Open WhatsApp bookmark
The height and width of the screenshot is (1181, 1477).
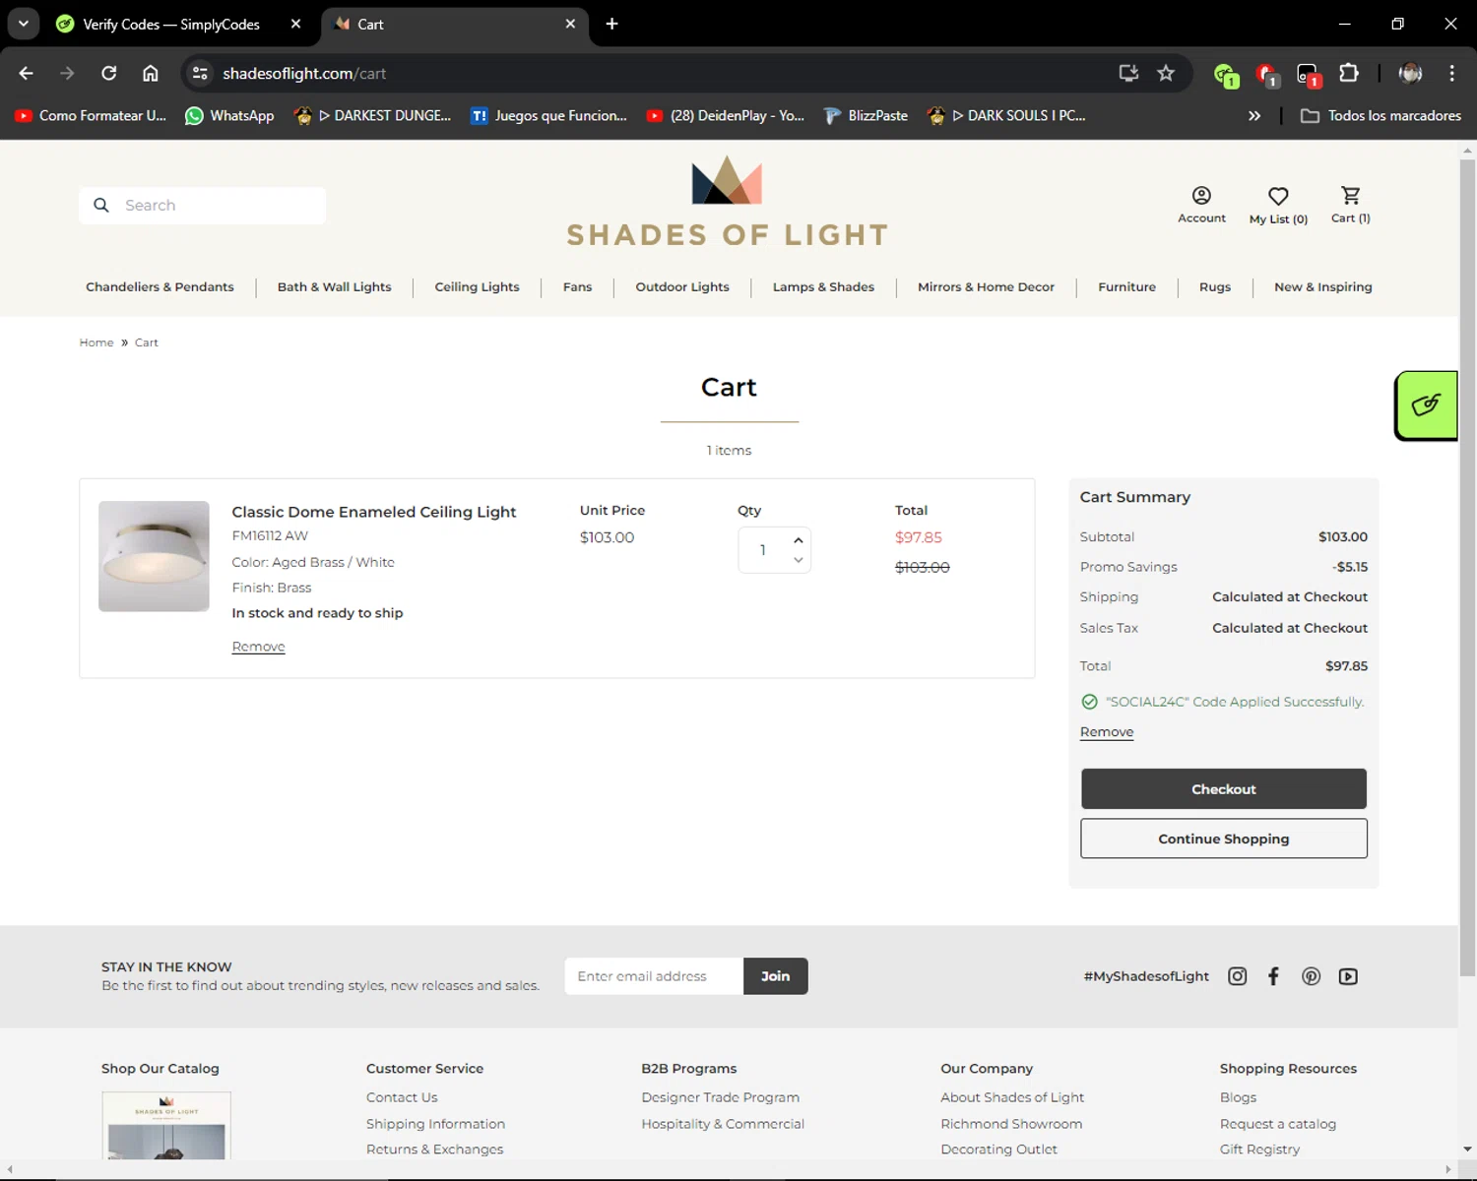pyautogui.click(x=230, y=115)
